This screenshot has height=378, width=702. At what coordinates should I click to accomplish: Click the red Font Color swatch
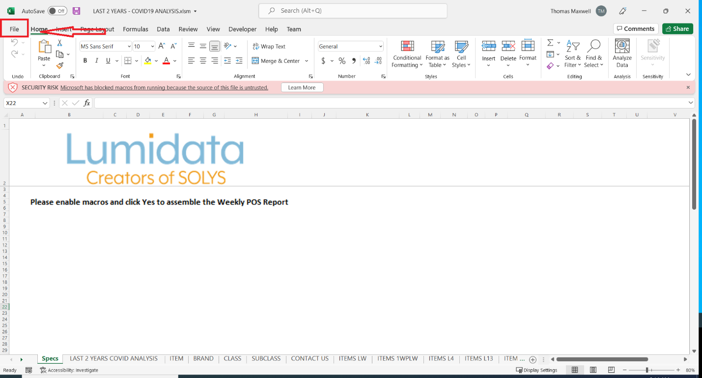click(166, 61)
